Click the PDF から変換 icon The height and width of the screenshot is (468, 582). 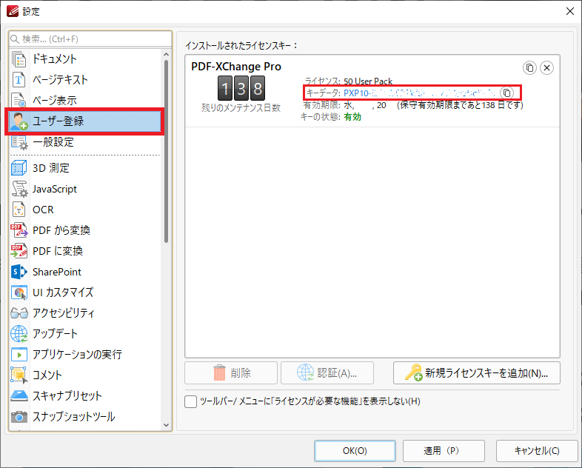(x=19, y=230)
